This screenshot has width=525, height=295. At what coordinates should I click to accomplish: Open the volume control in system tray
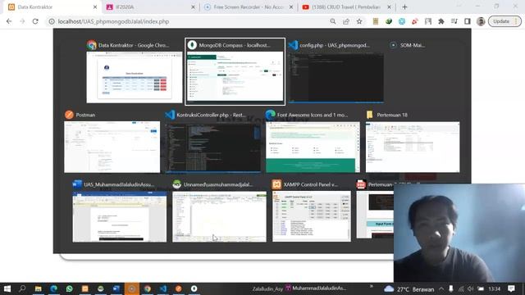click(x=470, y=289)
